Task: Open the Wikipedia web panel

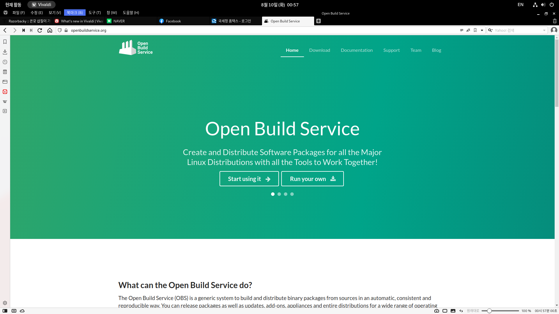Action: tap(5, 102)
